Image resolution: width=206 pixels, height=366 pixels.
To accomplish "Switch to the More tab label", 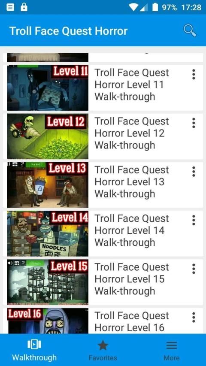I will (x=172, y=358).
